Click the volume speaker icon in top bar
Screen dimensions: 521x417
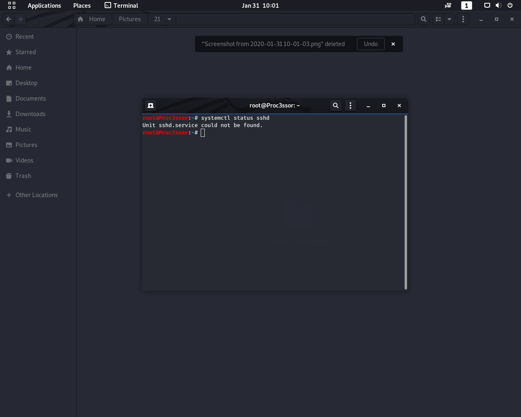[x=498, y=5]
